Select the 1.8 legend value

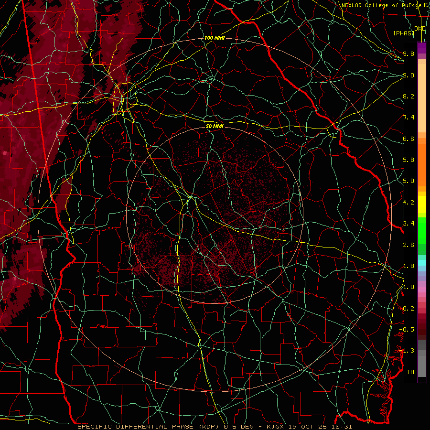tap(408, 266)
